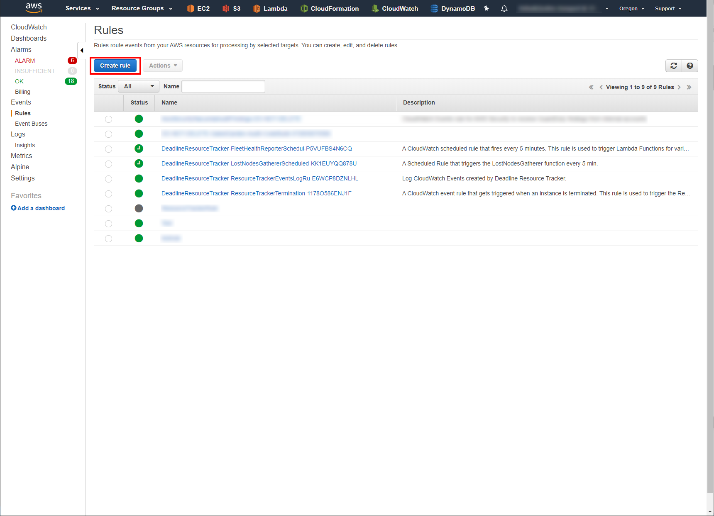Open the Actions dropdown
This screenshot has height=516, width=714.
pos(162,66)
